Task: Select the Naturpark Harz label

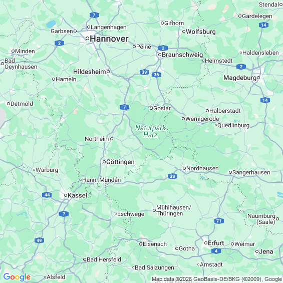Action: pos(150,131)
